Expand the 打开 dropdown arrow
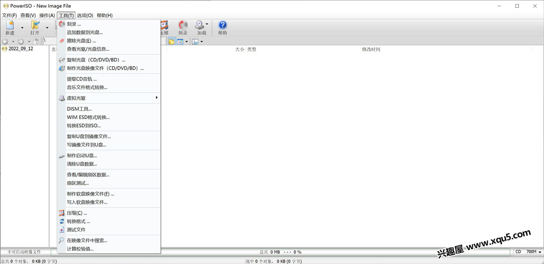 47,28
